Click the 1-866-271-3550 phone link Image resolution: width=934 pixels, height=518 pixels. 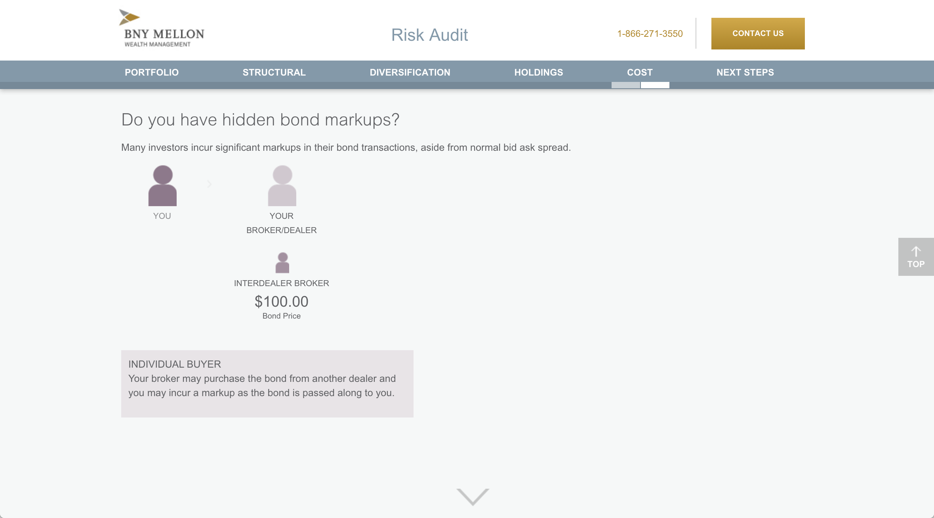pyautogui.click(x=650, y=34)
